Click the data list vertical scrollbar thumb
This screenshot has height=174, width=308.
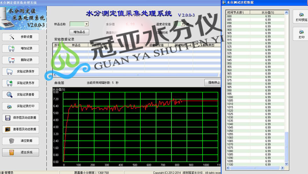(x=286, y=147)
